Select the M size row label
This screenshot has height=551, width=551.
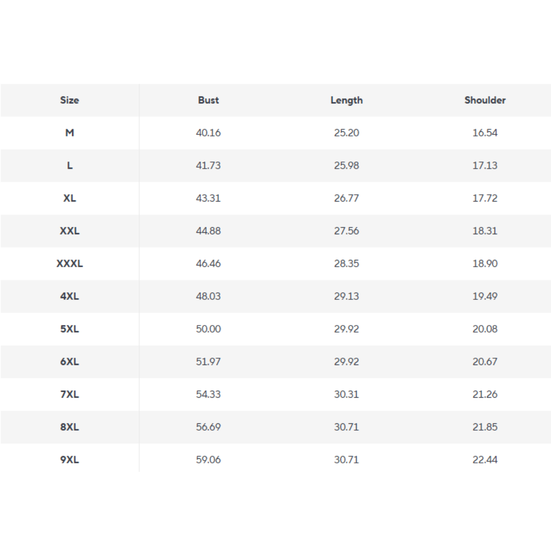69,133
